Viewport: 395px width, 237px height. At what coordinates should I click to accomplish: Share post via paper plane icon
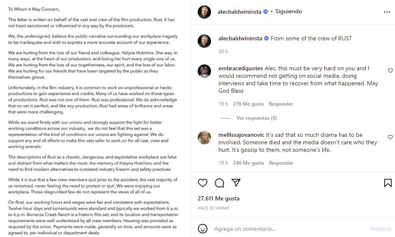click(236, 183)
